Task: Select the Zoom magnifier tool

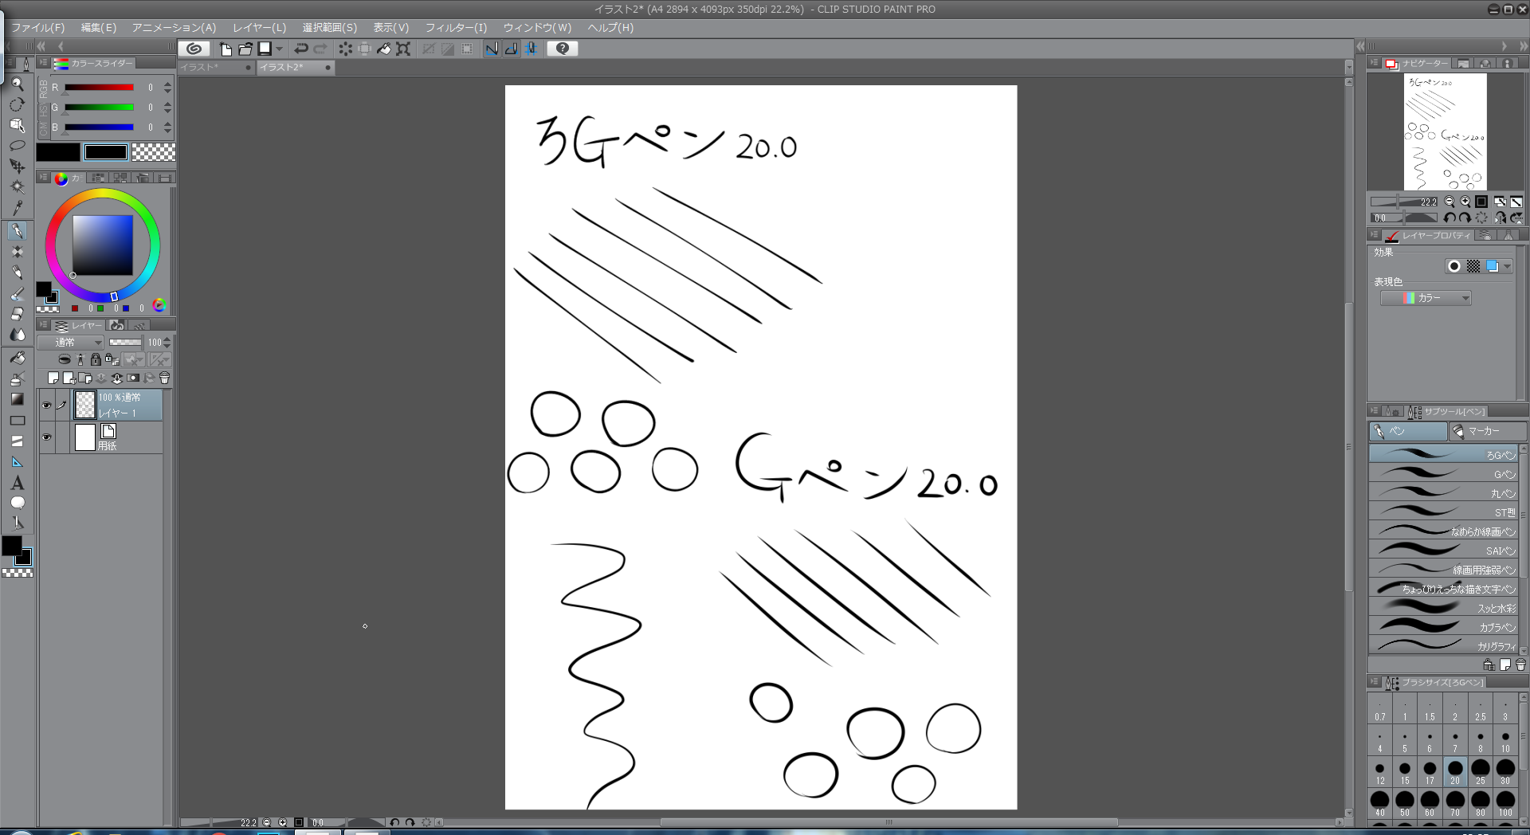Action: click(18, 84)
